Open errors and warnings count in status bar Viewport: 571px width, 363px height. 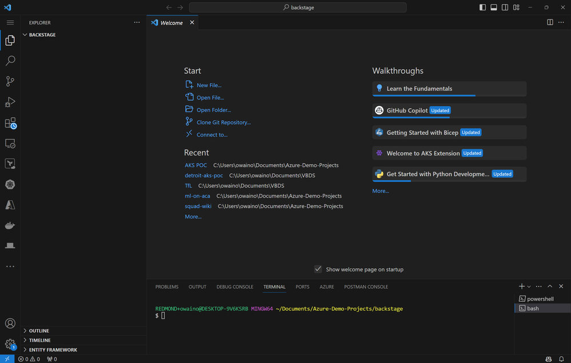point(29,359)
